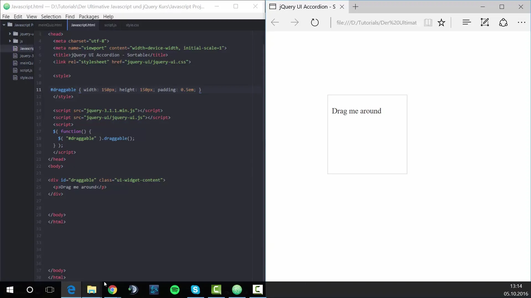Open Google Chrome from taskbar

coord(113,290)
